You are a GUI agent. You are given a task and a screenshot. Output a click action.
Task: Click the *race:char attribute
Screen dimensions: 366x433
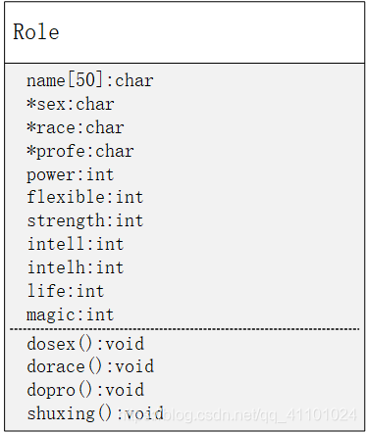[x=76, y=127]
